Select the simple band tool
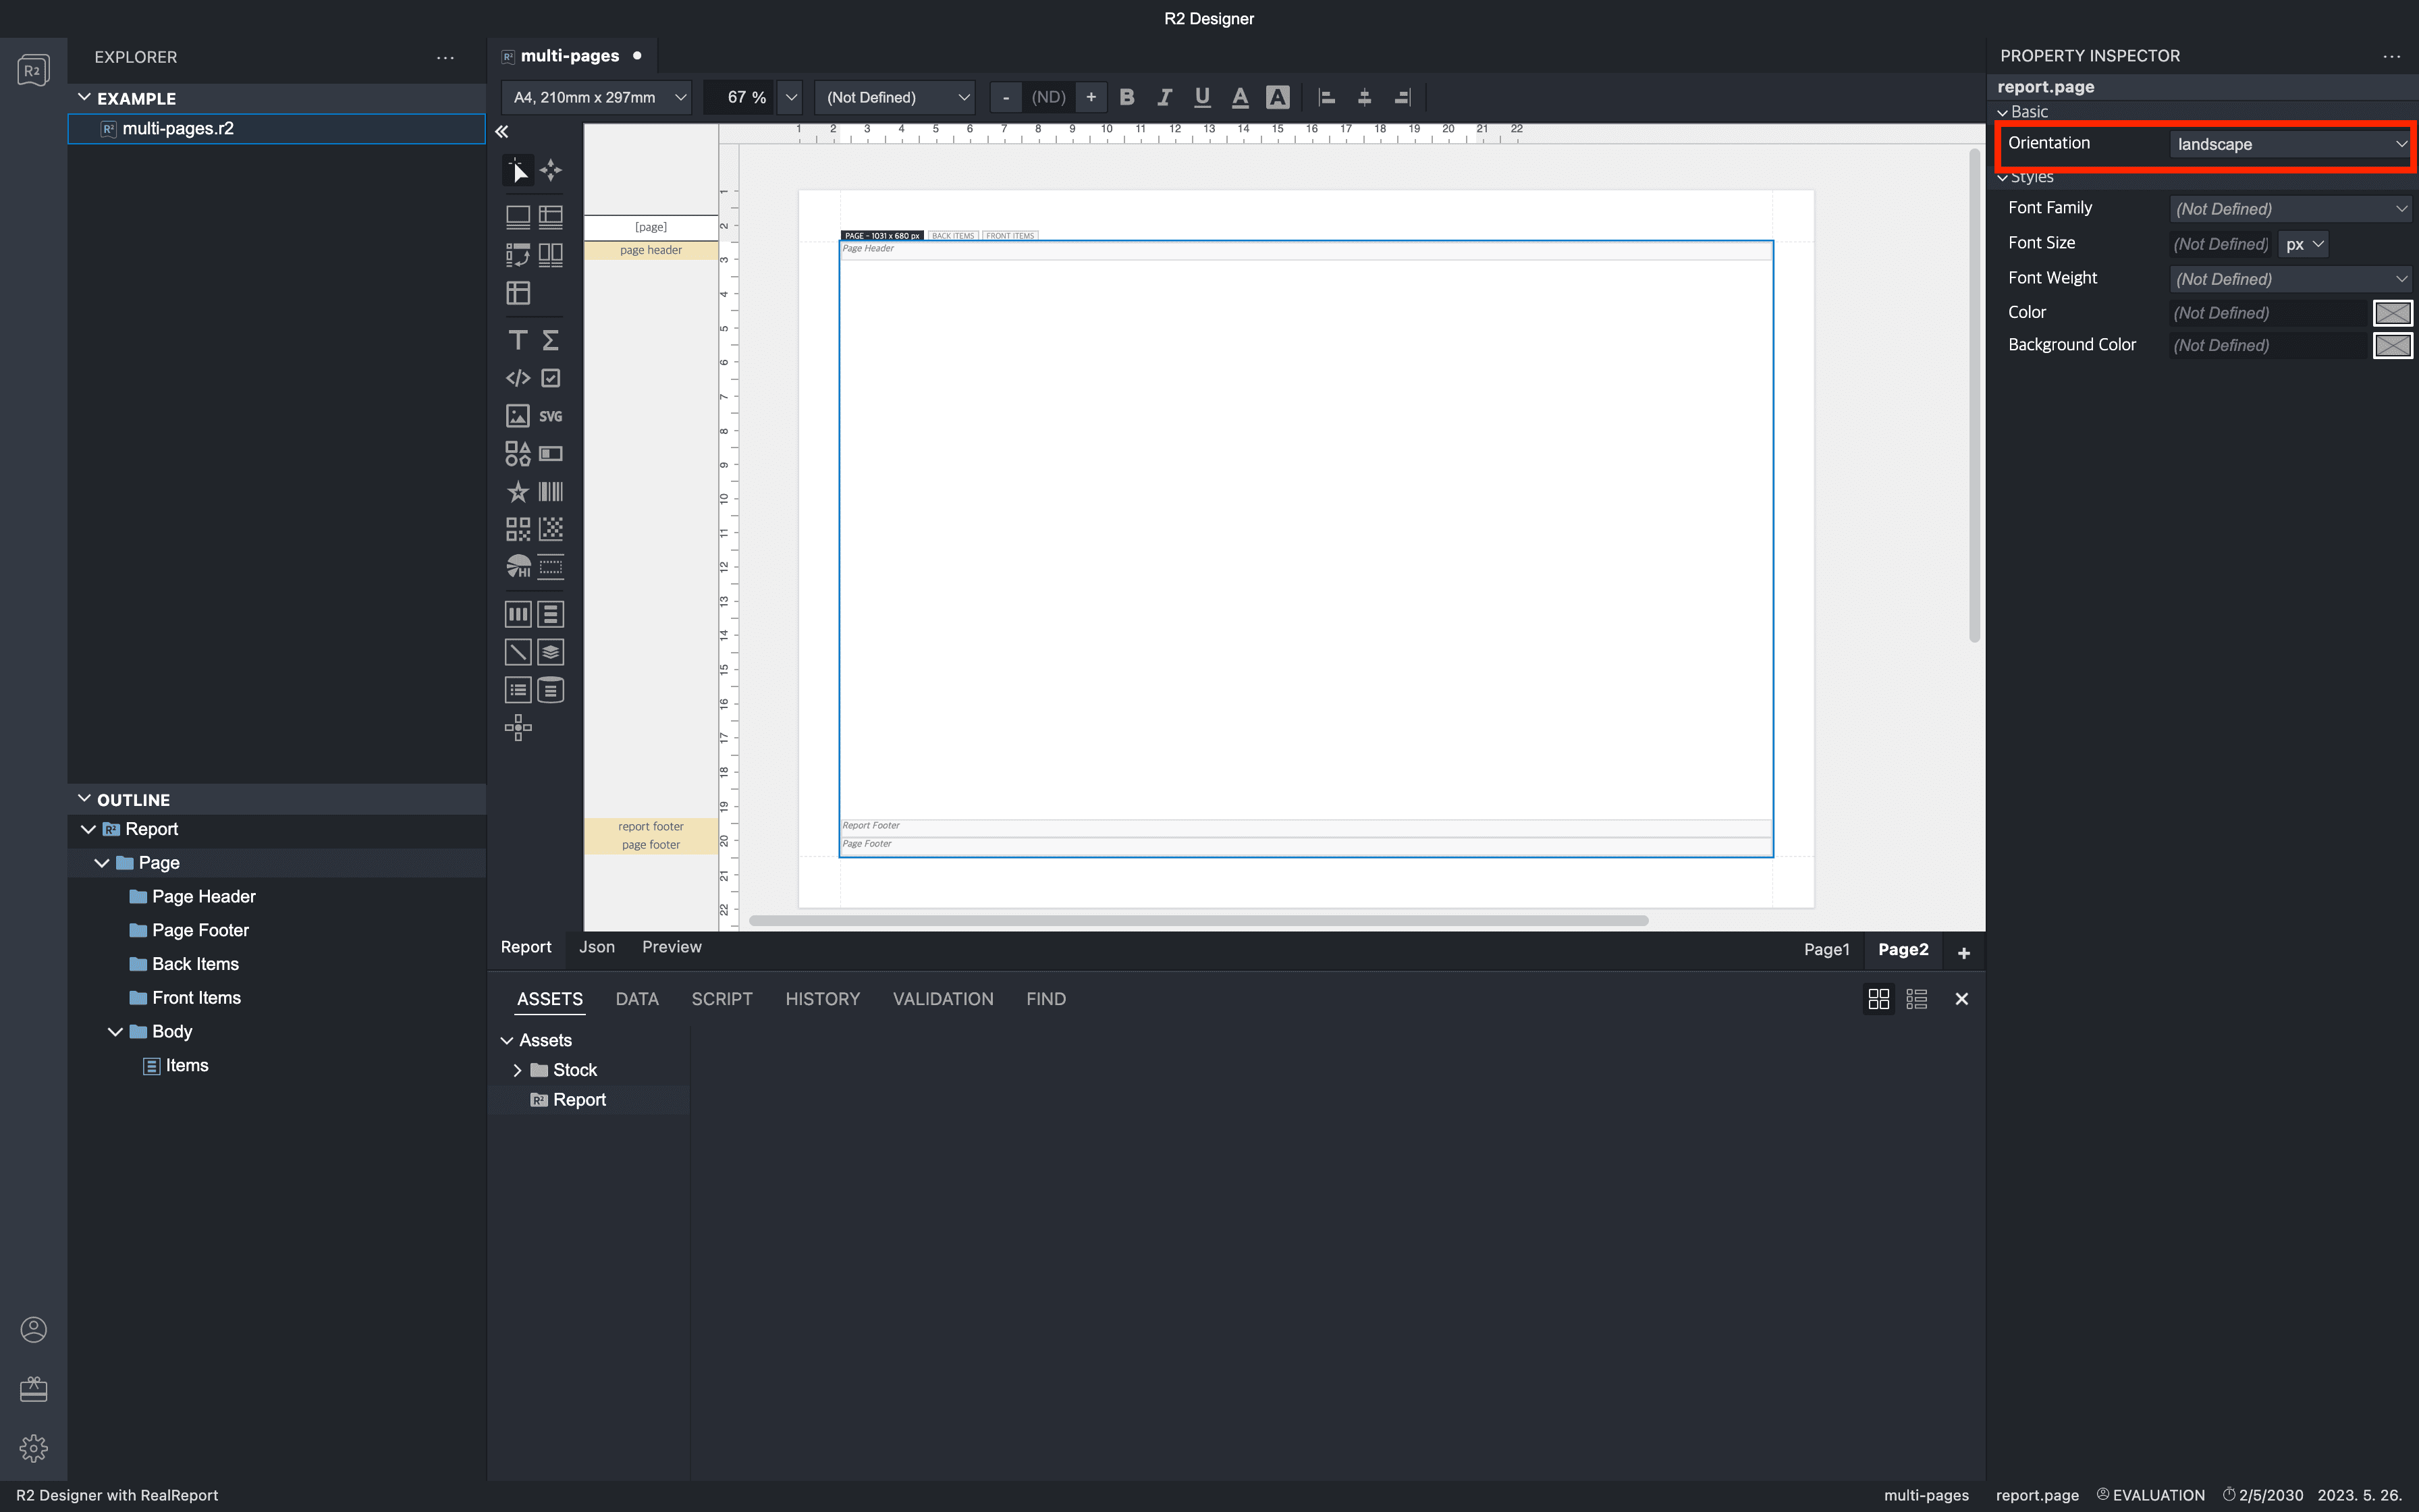This screenshot has height=1512, width=2419. [x=518, y=217]
